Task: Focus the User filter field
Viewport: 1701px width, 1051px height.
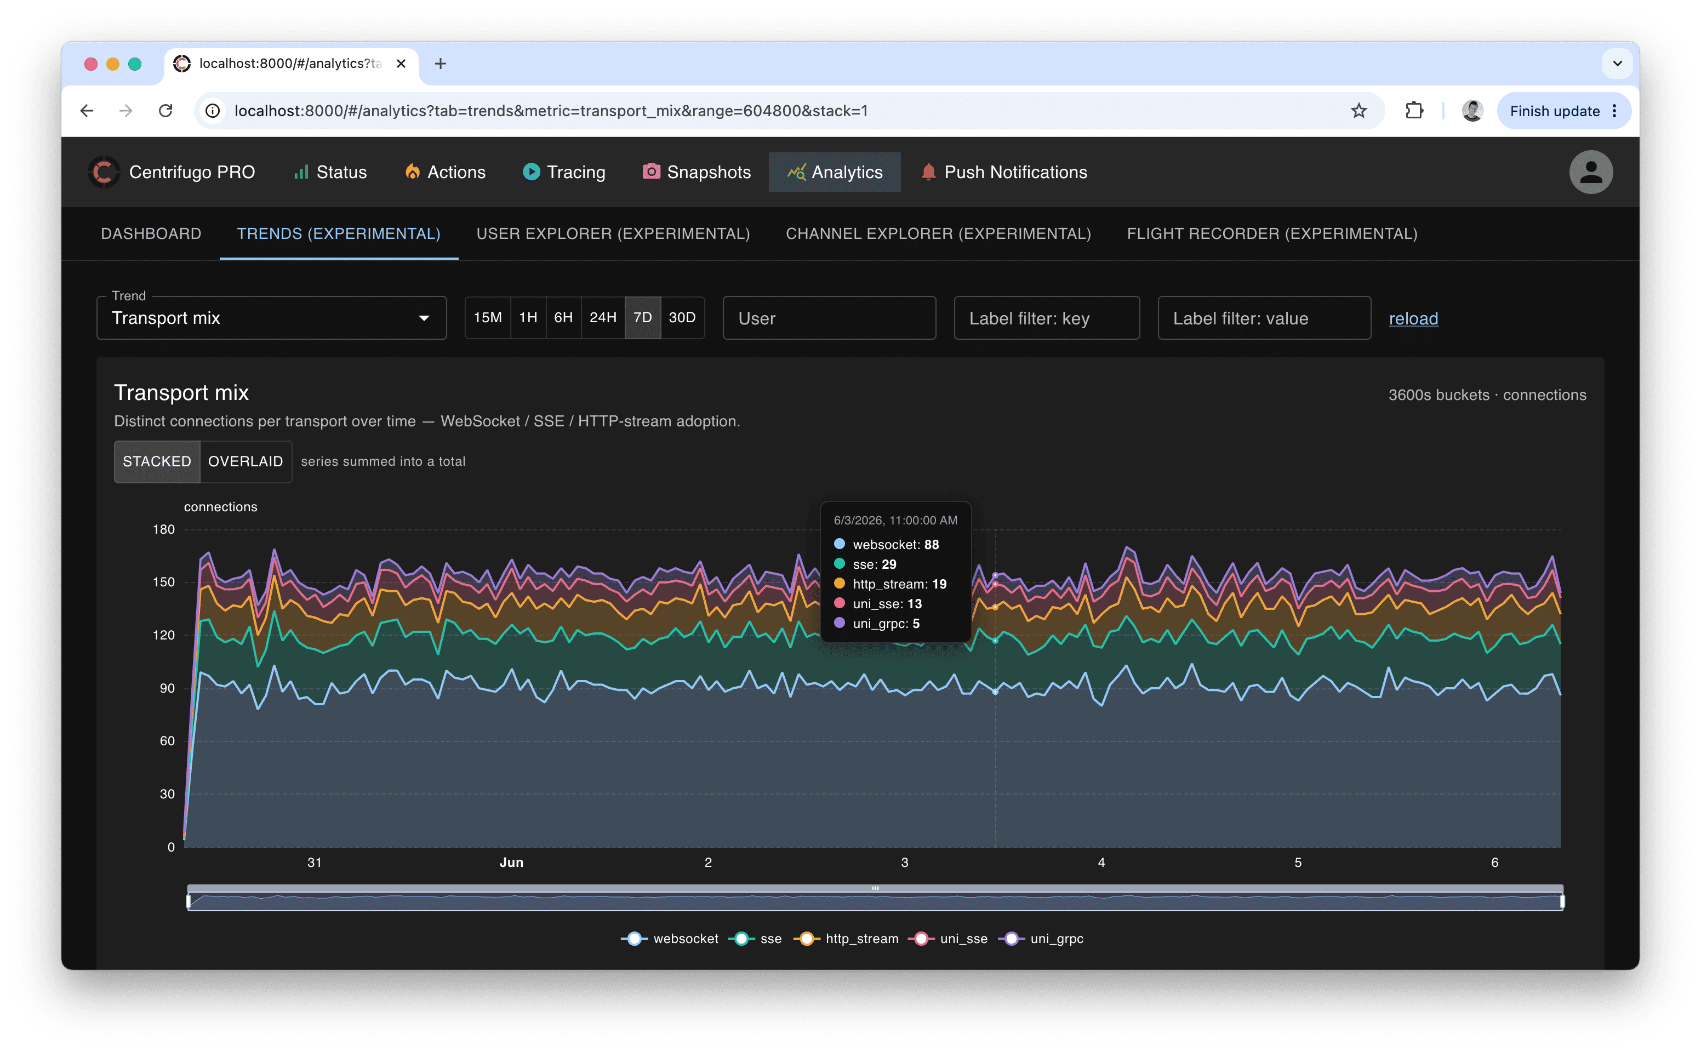Action: (x=829, y=318)
